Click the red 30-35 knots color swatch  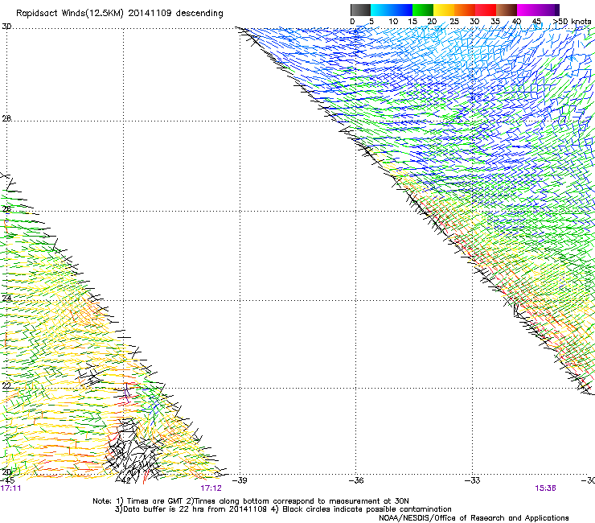click(486, 10)
